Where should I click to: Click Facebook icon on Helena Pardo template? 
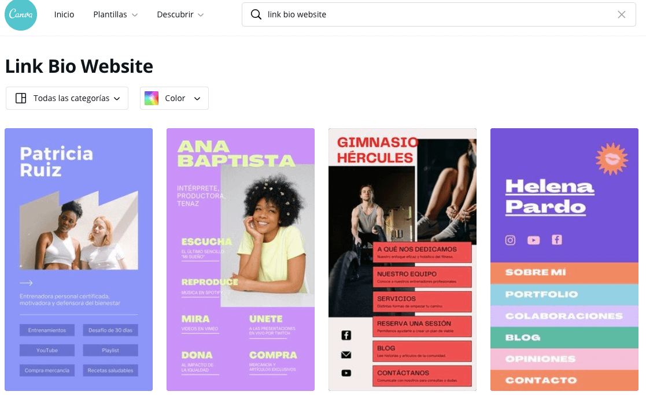tap(556, 240)
